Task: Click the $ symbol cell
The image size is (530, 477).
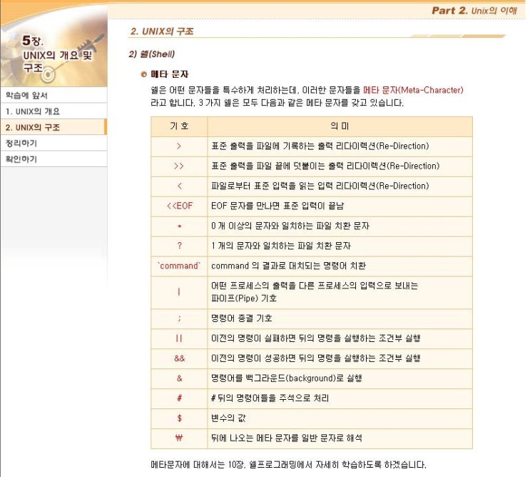Action: [x=179, y=418]
